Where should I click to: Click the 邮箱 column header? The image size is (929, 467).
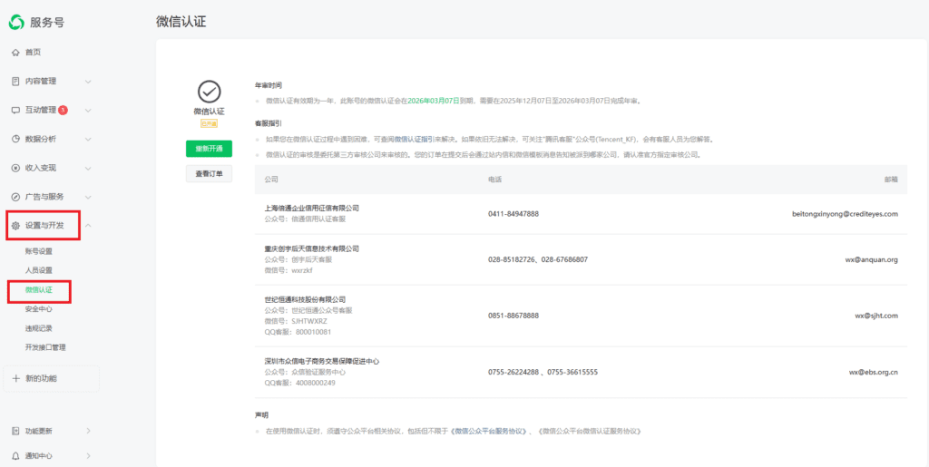pos(892,180)
